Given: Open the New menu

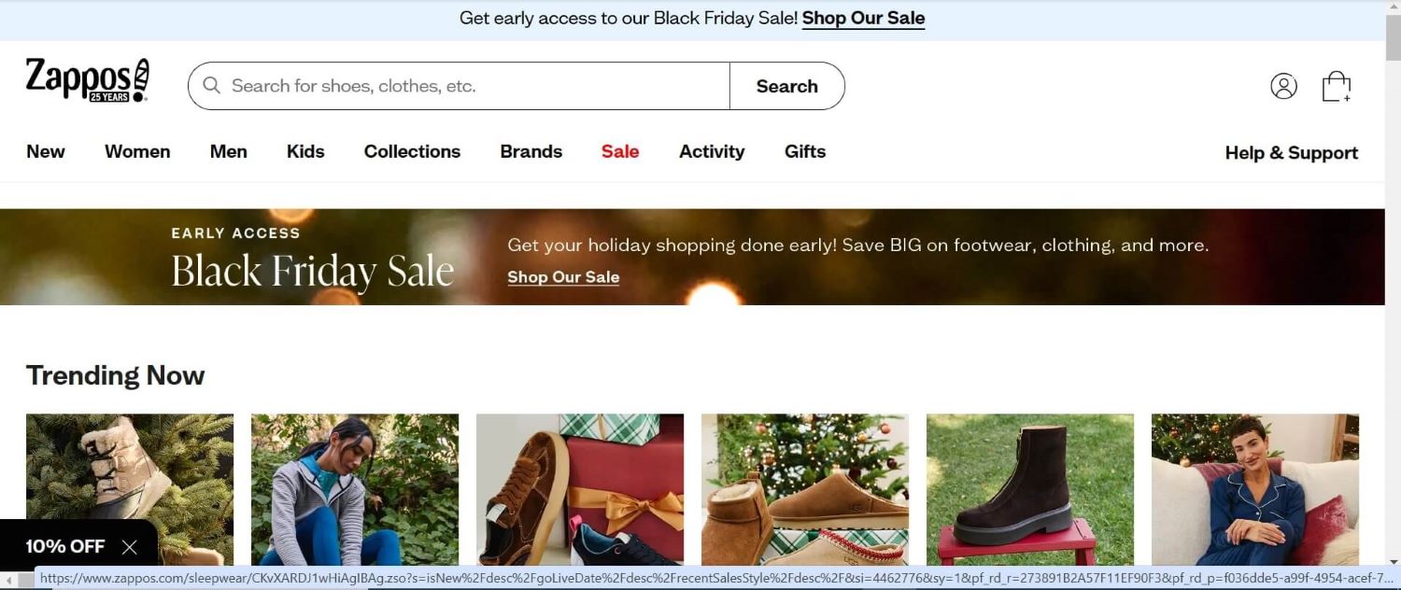Looking at the screenshot, I should click(x=46, y=151).
